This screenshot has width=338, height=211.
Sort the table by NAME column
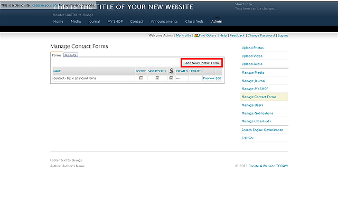57,71
